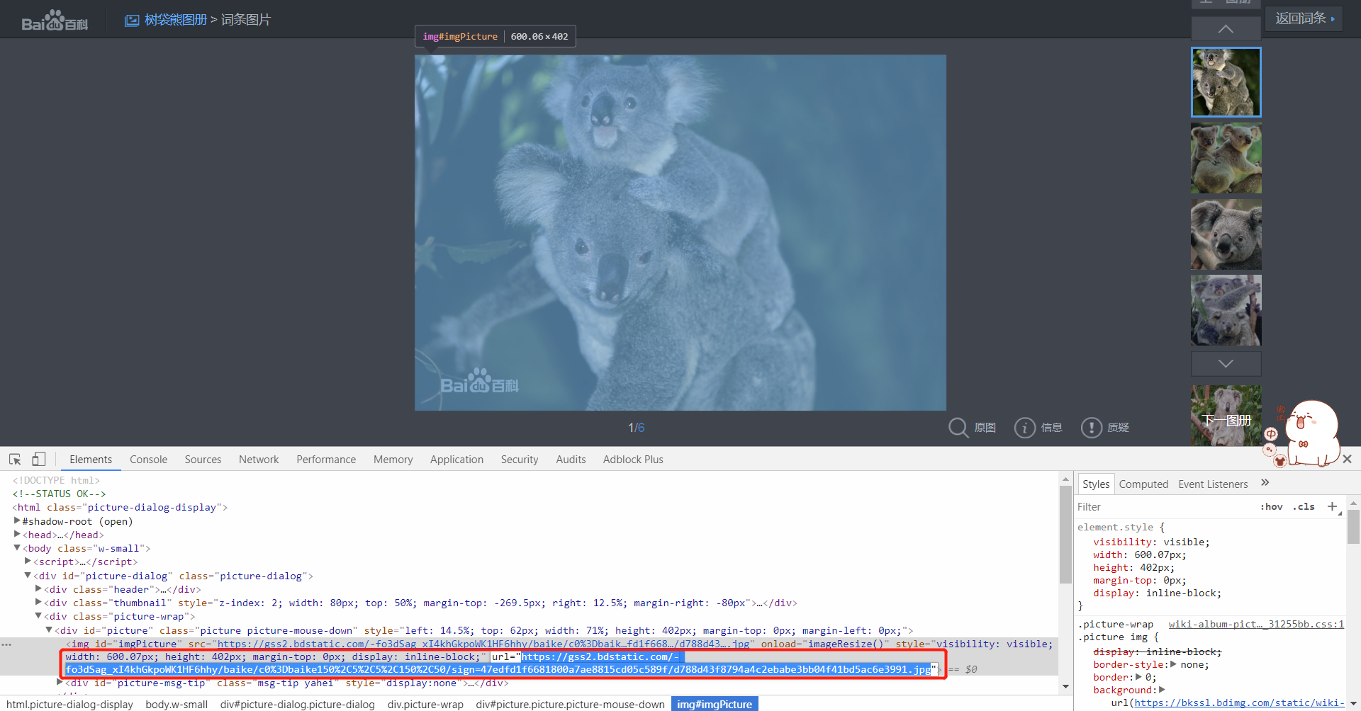
Task: Open the Audits tab
Action: pos(571,460)
